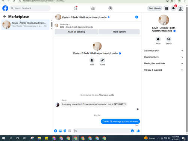
Task: Click the Name pencil edit icon
Action: point(102,60)
